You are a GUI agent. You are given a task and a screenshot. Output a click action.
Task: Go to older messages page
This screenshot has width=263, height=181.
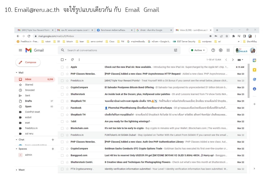coord(233,60)
